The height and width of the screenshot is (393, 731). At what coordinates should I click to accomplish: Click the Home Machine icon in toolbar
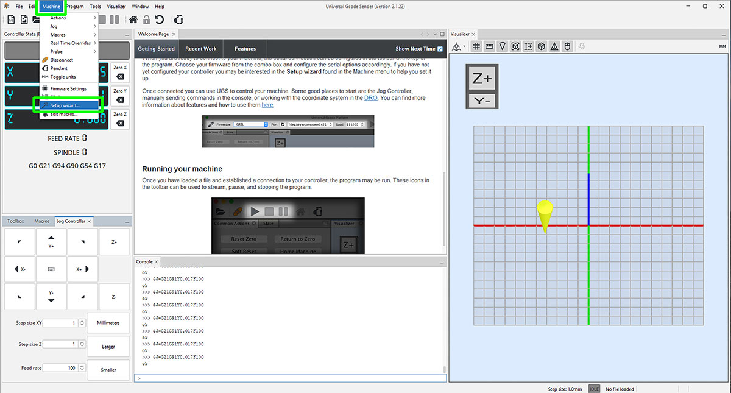coord(132,20)
